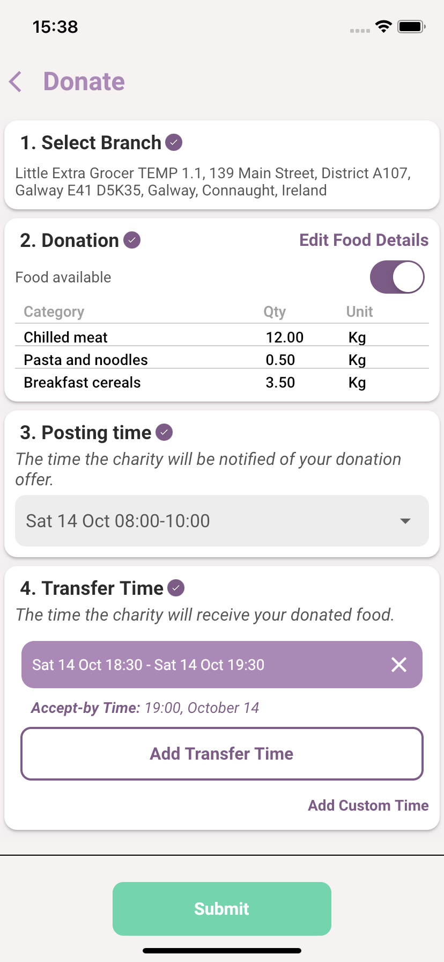Click the Posting time checkmark icon

click(x=164, y=432)
